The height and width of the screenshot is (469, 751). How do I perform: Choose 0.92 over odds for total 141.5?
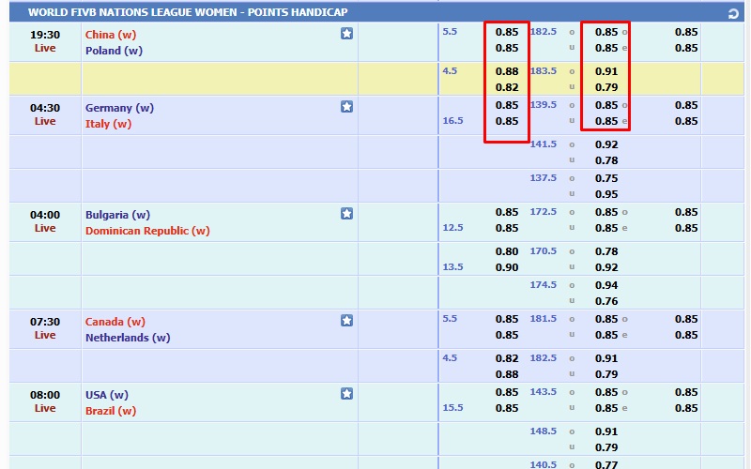pos(606,144)
